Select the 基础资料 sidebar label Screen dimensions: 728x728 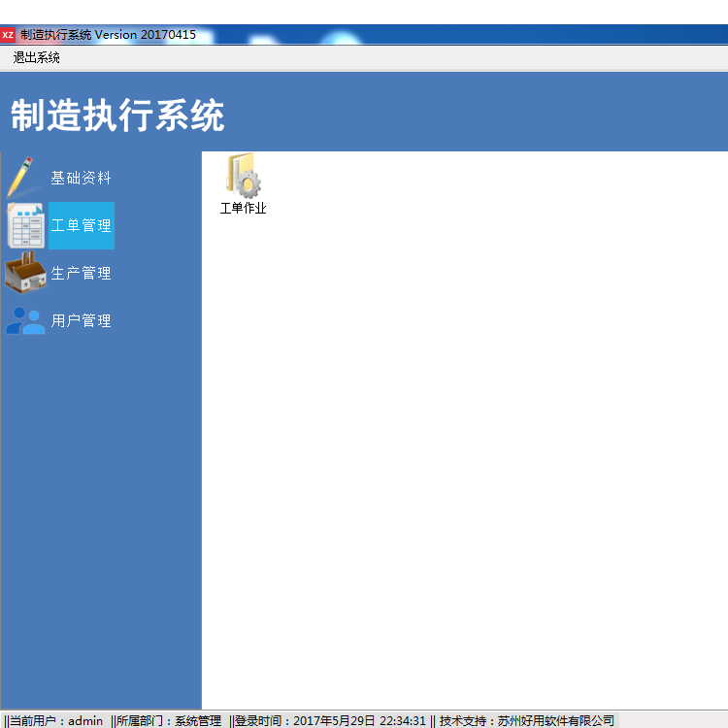click(x=81, y=178)
